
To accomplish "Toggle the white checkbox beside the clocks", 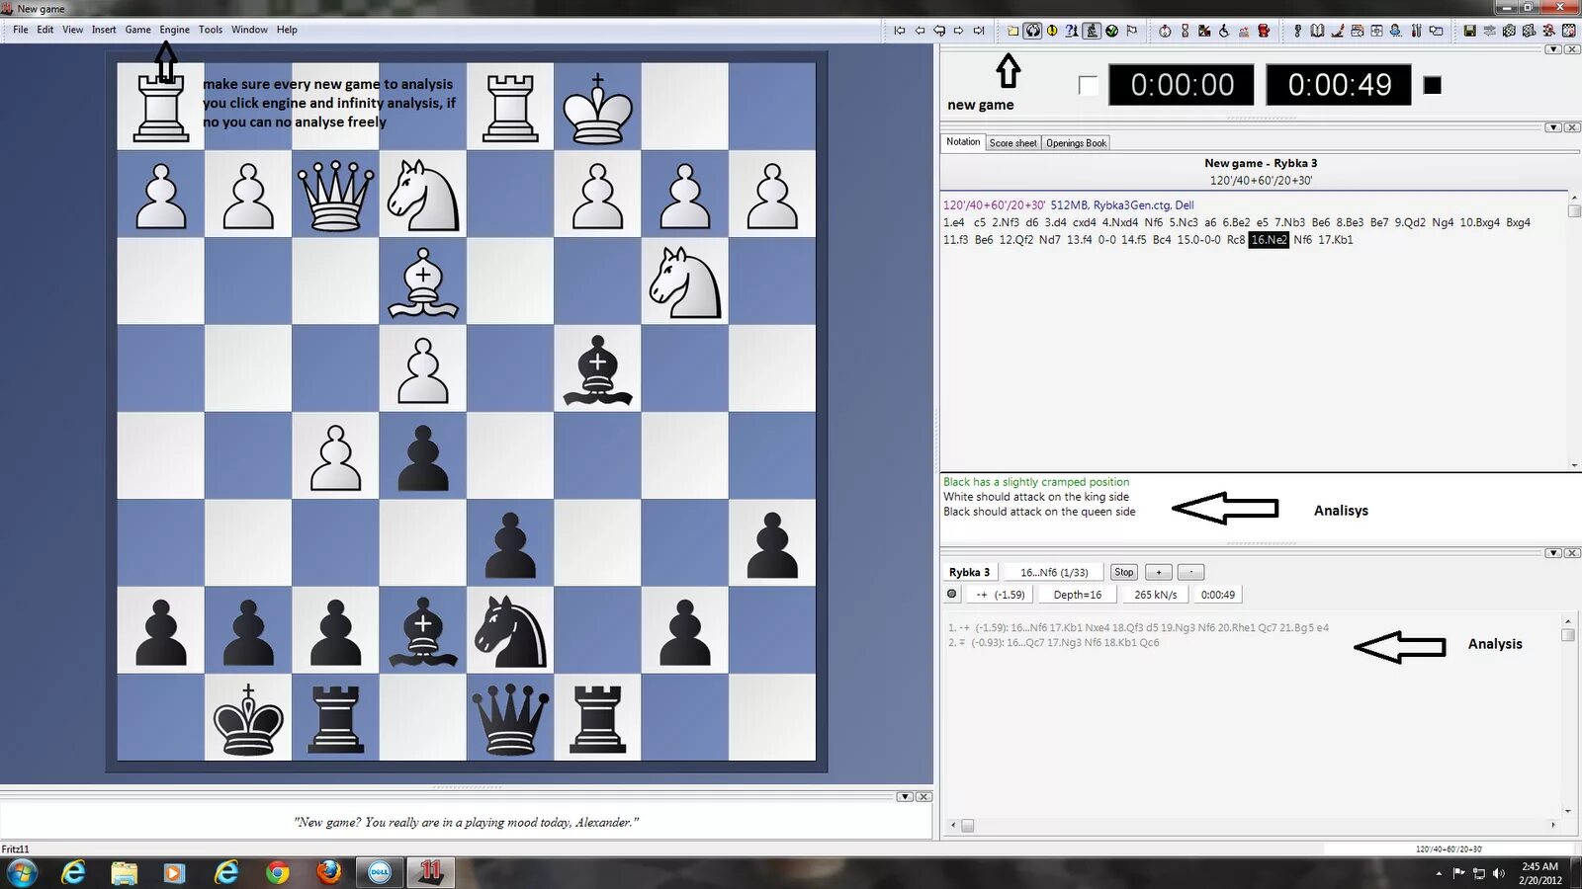I will coord(1088,86).
